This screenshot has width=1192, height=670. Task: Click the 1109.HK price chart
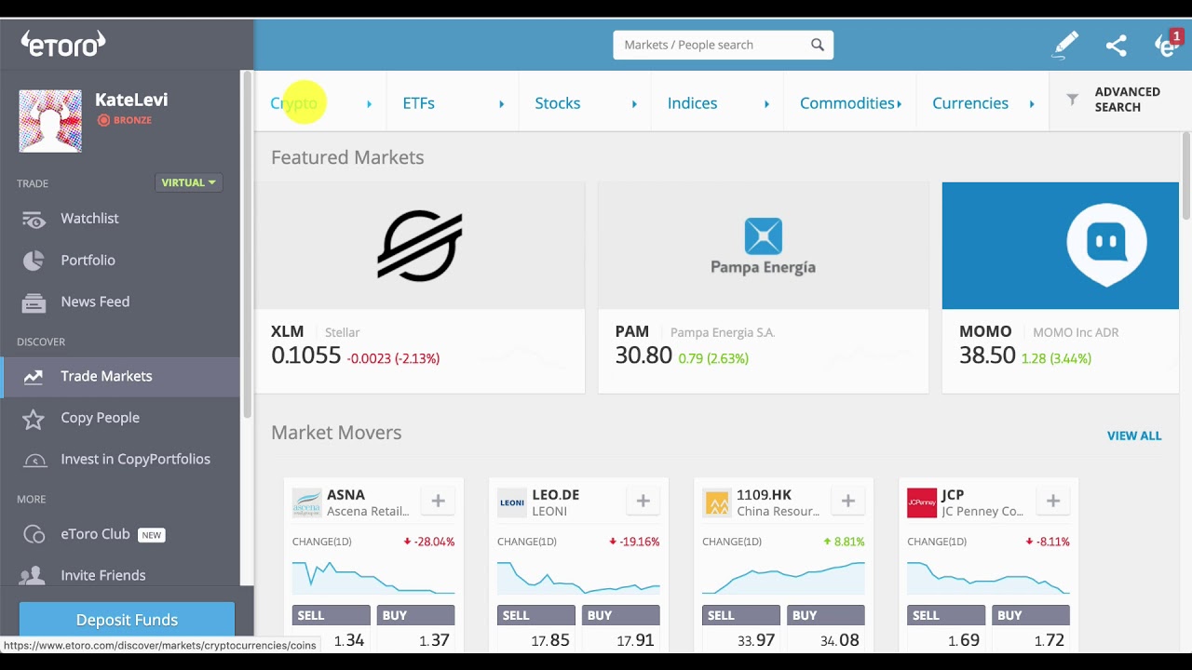pyautogui.click(x=783, y=577)
